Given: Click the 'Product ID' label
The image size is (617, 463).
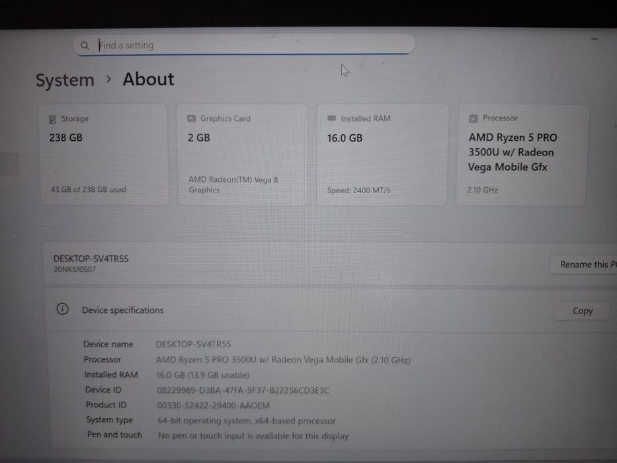Looking at the screenshot, I should pos(106,405).
